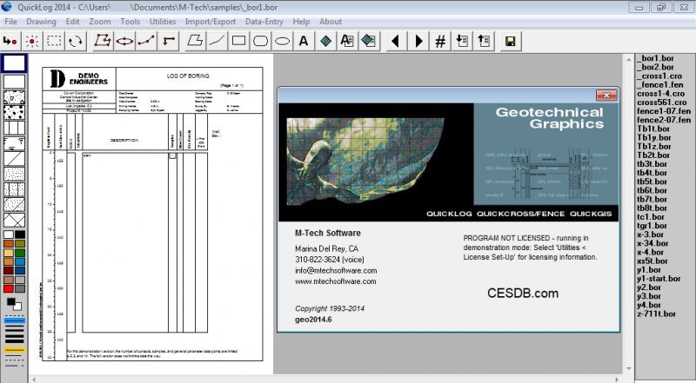Select the blank white fill pattern at palette top
The height and width of the screenshot is (383, 696).
[x=14, y=63]
